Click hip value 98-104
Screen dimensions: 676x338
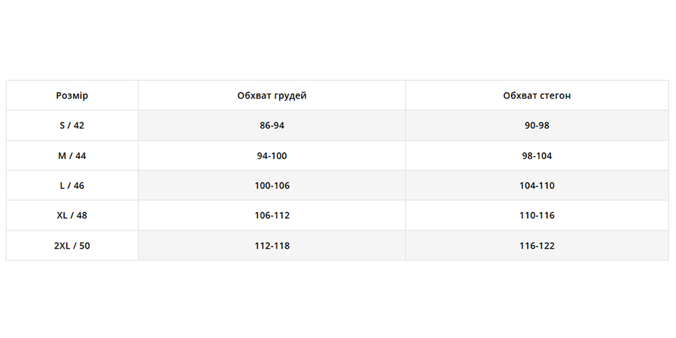coord(537,156)
